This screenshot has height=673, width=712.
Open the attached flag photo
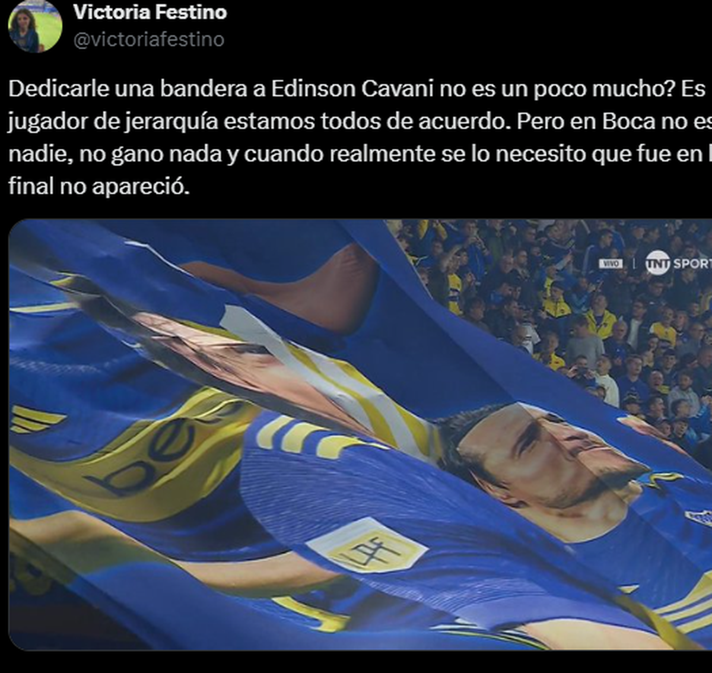point(360,434)
